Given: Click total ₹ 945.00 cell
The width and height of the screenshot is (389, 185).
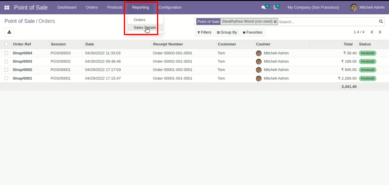Looking at the screenshot, I should [x=349, y=70].
